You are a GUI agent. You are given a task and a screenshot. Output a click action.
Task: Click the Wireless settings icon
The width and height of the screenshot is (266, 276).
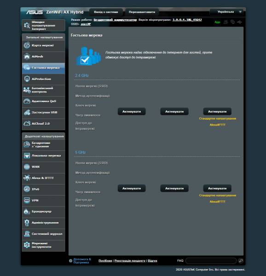27,144
